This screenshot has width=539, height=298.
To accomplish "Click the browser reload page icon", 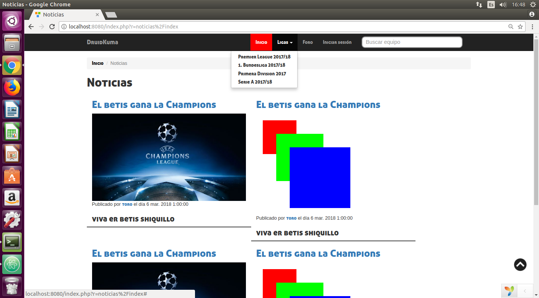I will 52,27.
